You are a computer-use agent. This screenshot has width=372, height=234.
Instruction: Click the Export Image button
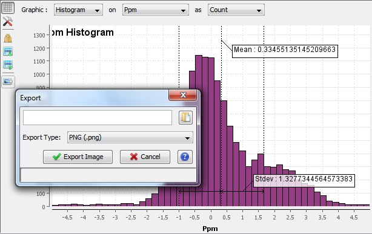click(x=78, y=157)
